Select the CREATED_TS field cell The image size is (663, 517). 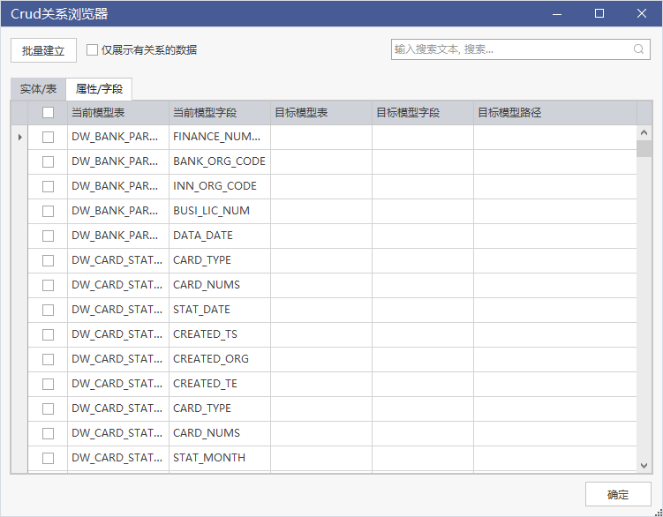(x=220, y=334)
